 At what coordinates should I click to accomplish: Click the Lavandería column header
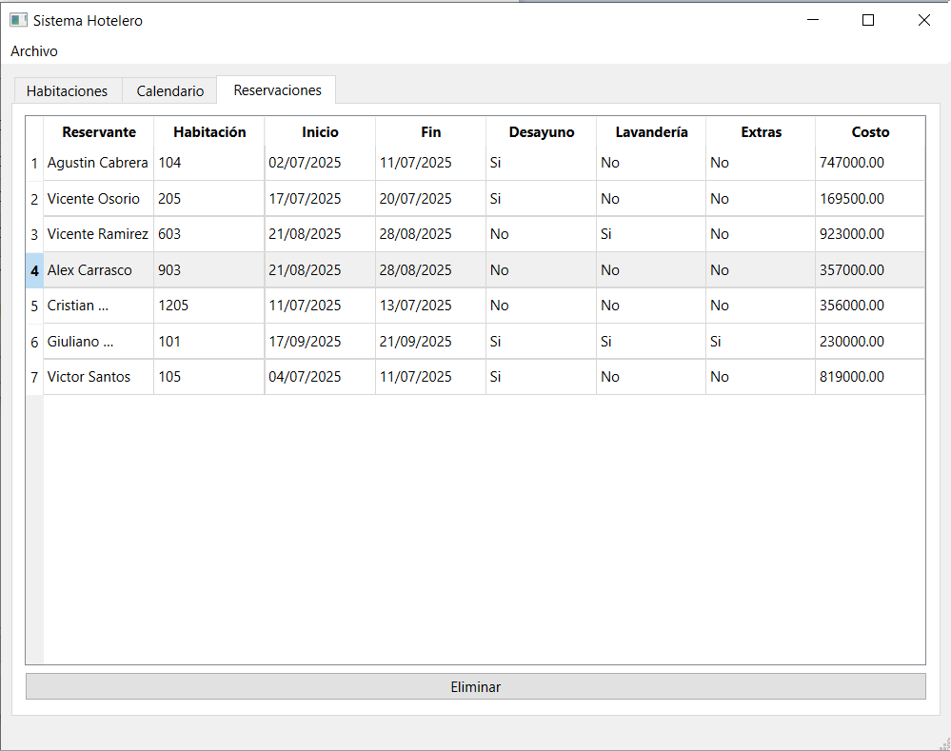(x=651, y=131)
